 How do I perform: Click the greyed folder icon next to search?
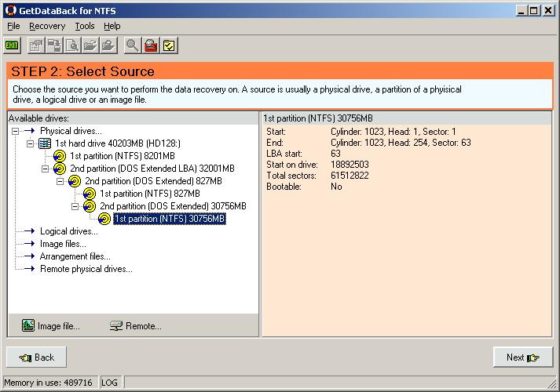[108, 45]
